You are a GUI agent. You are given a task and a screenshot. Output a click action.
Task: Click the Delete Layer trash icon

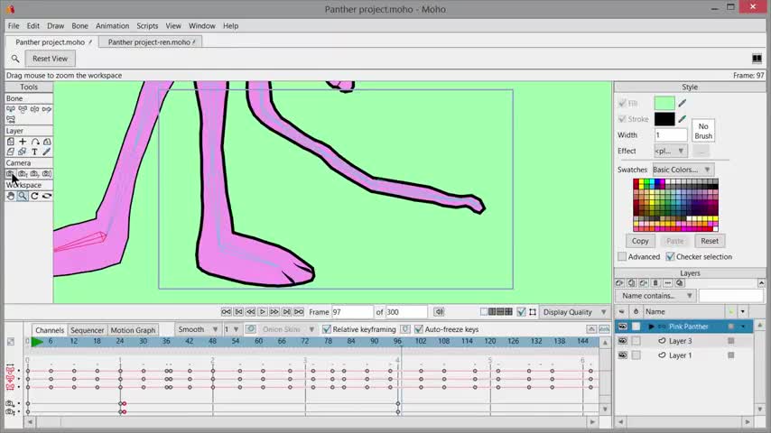[655, 283]
